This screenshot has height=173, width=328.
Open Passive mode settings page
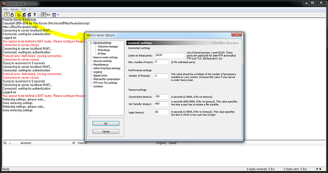point(105,57)
